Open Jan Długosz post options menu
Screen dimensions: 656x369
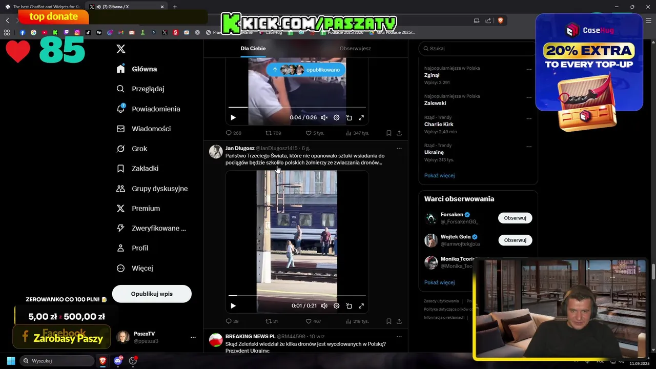pos(399,149)
